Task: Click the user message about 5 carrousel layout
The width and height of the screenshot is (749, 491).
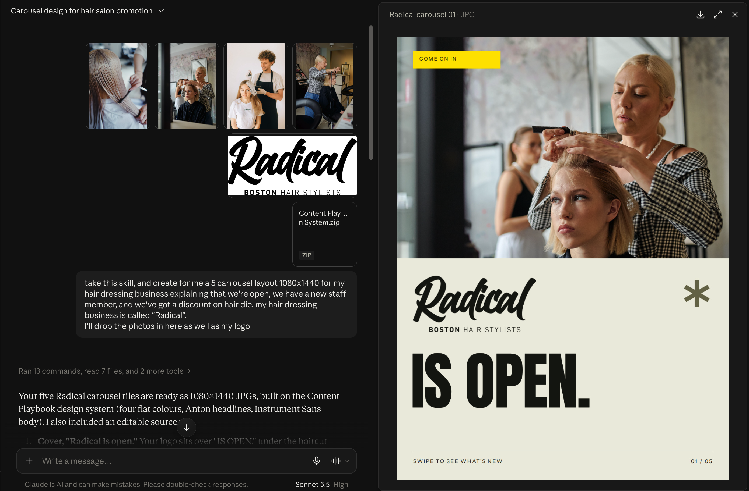Action: click(x=216, y=304)
